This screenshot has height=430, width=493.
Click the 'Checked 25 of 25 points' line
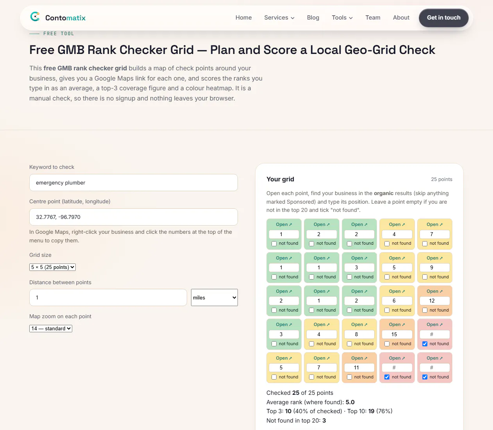[300, 393]
